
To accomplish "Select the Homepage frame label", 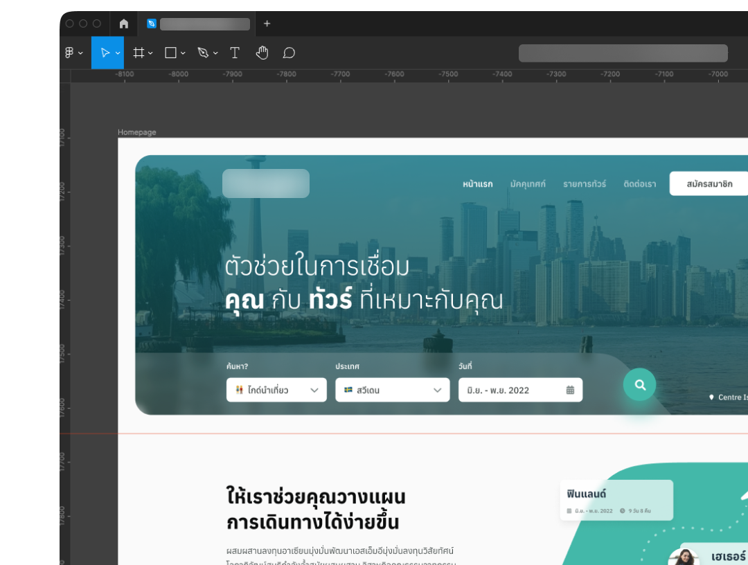I will (137, 132).
